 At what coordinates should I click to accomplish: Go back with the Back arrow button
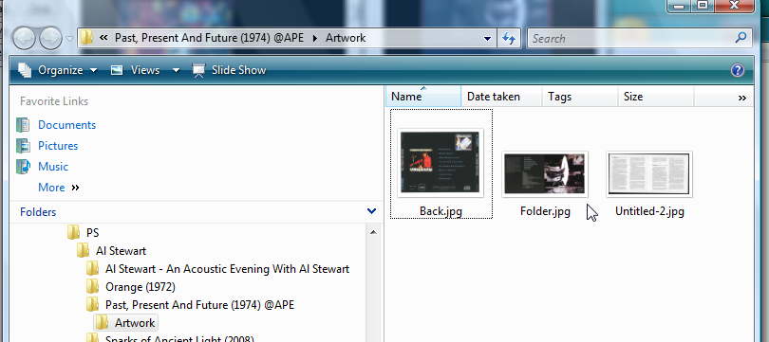24,38
